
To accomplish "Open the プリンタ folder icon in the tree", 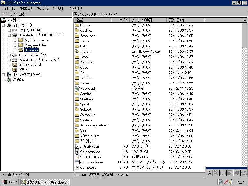I will [15, 70].
